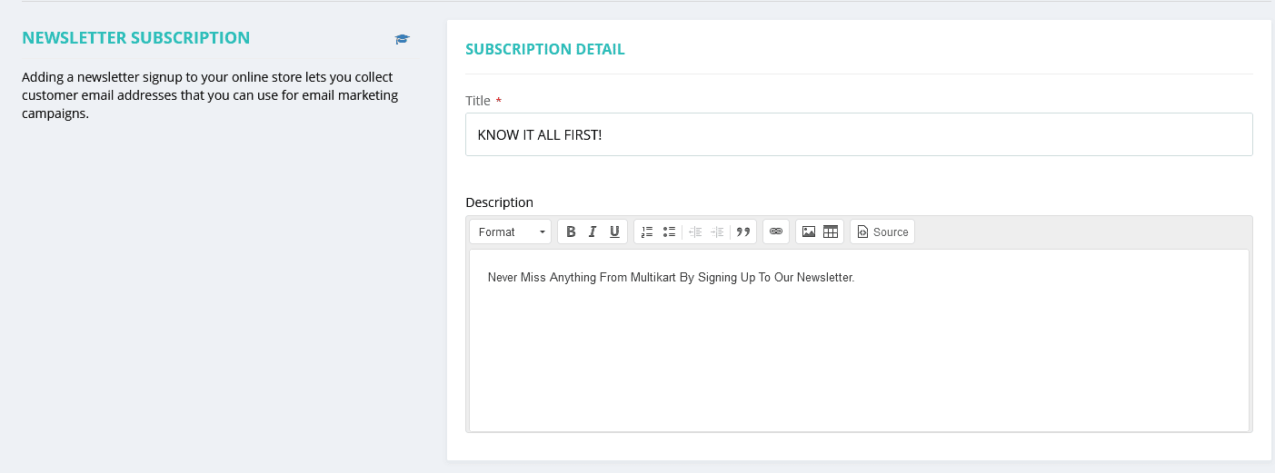The width and height of the screenshot is (1275, 473).
Task: Click the 'Never Miss Anything' description text
Action: [x=671, y=278]
